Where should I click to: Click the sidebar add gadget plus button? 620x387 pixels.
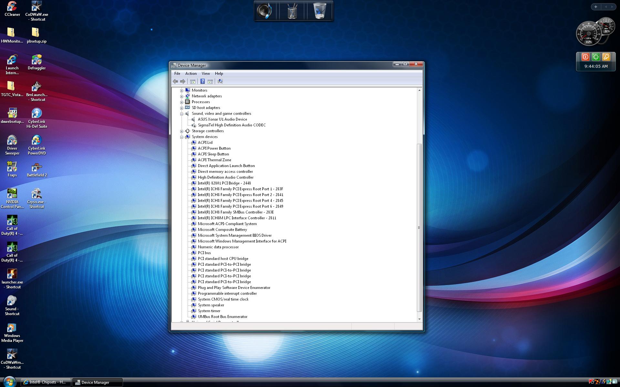596,7
